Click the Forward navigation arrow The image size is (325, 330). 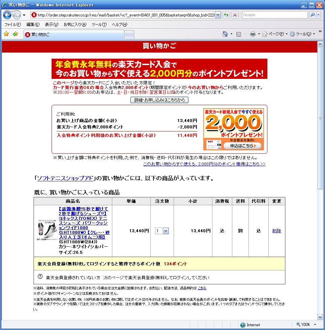[x=17, y=15]
